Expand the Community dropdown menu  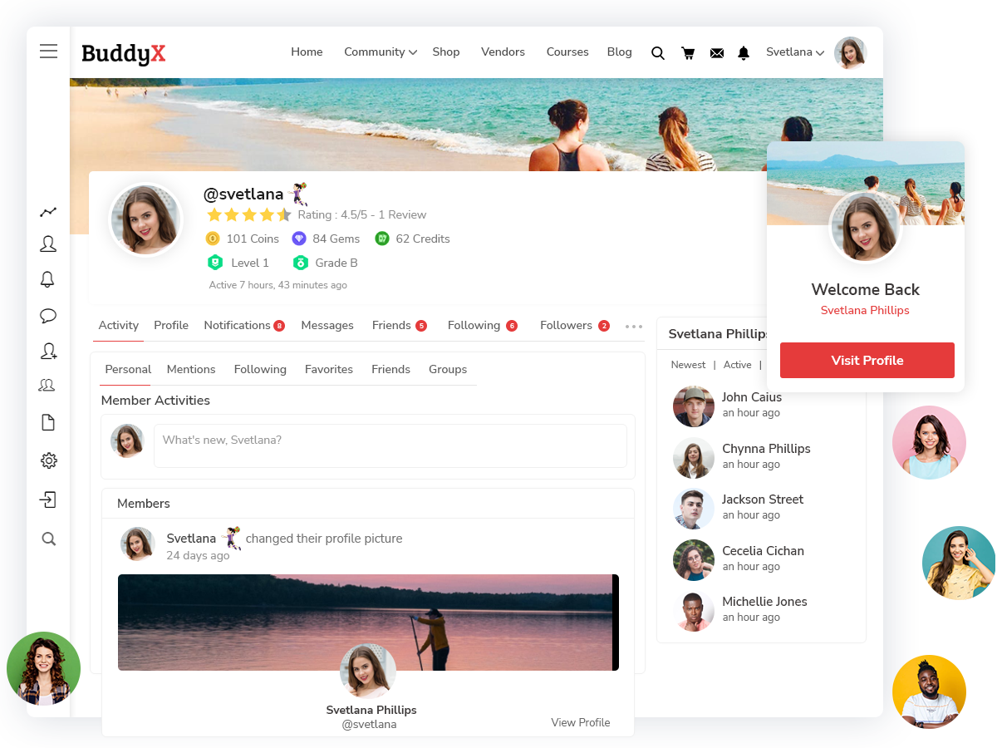[x=380, y=52]
